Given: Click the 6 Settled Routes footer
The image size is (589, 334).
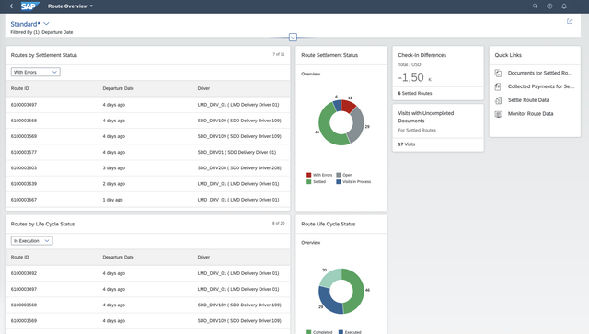Looking at the screenshot, I should 438,94.
